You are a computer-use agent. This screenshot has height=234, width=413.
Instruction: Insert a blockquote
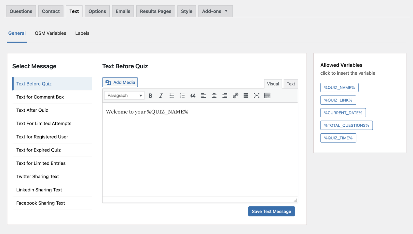tap(192, 95)
